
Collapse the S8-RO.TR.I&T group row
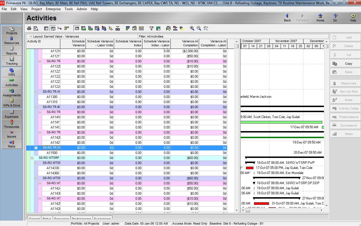(x=36, y=107)
